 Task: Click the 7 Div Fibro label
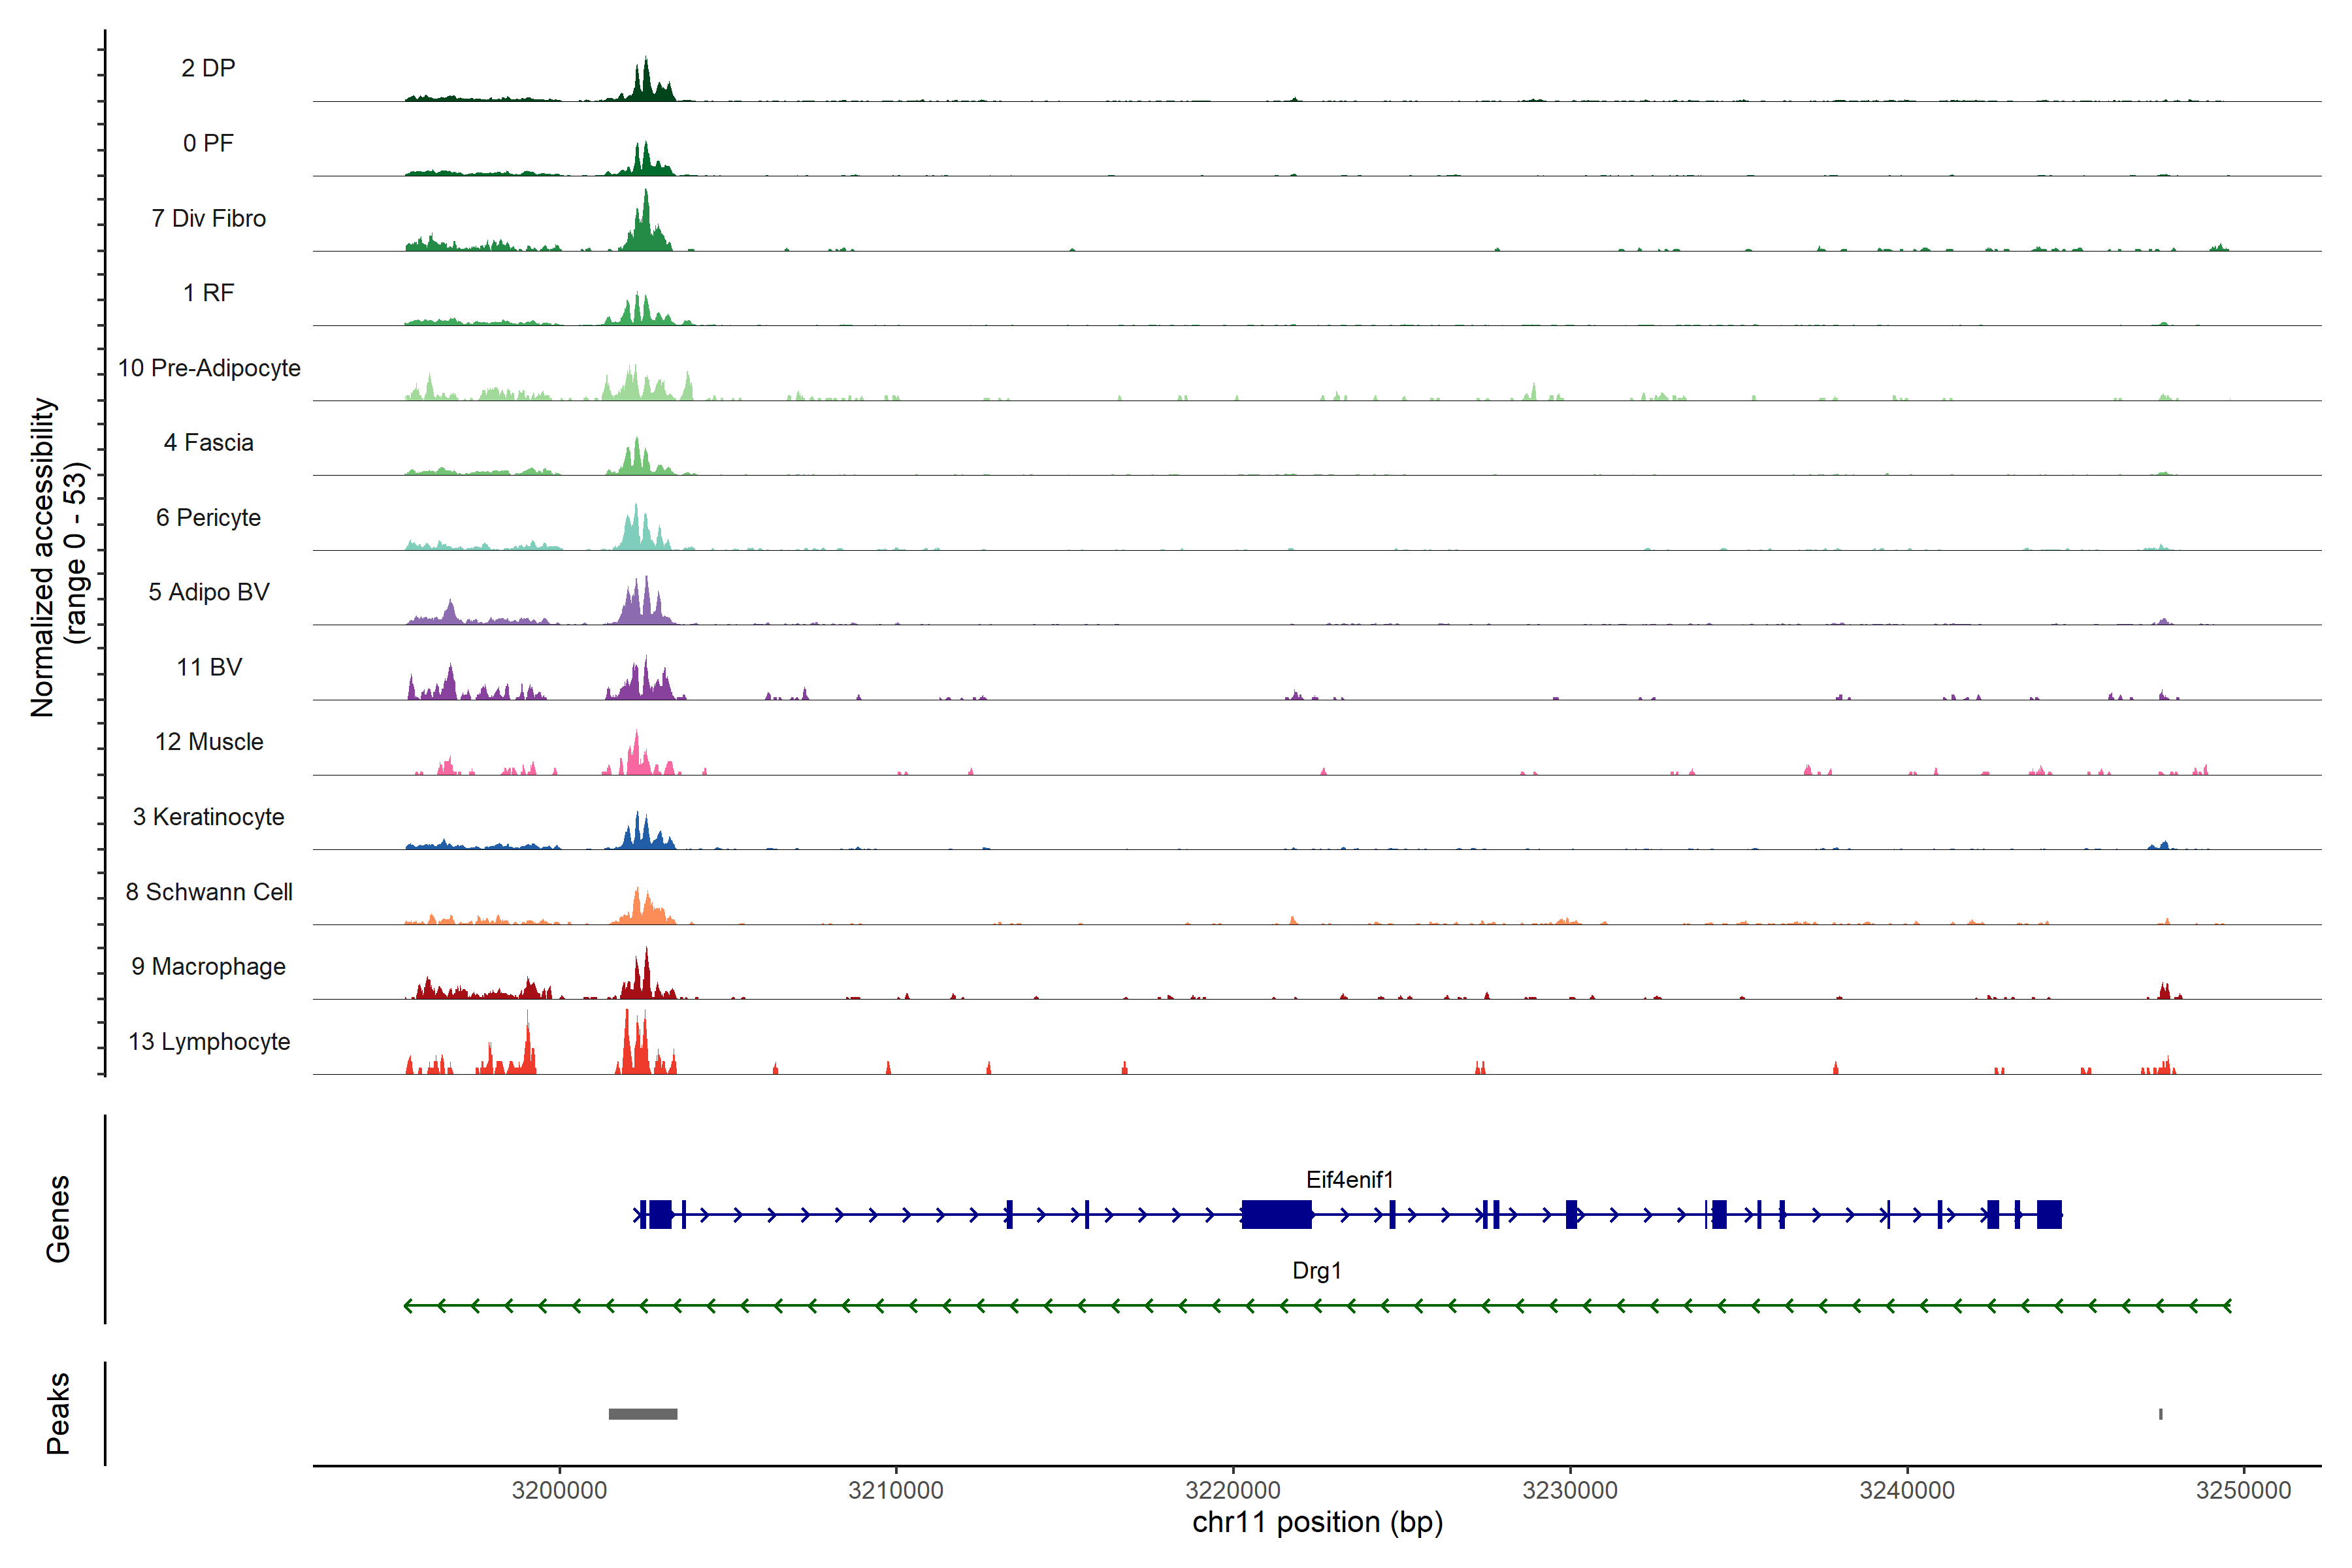click(208, 218)
